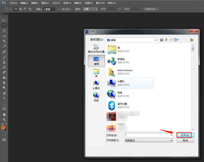Select the Lasso tool

click(4, 31)
